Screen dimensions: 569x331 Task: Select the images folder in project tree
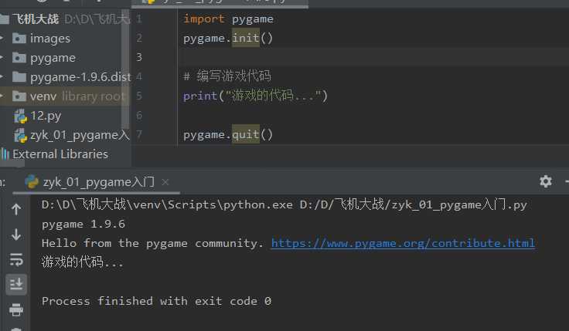coord(50,39)
